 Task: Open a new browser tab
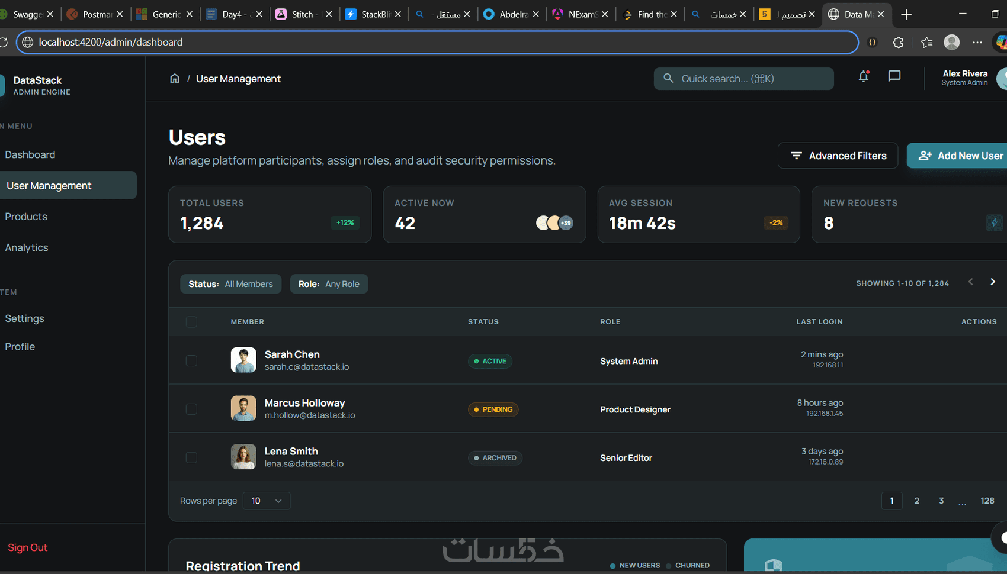(x=906, y=14)
